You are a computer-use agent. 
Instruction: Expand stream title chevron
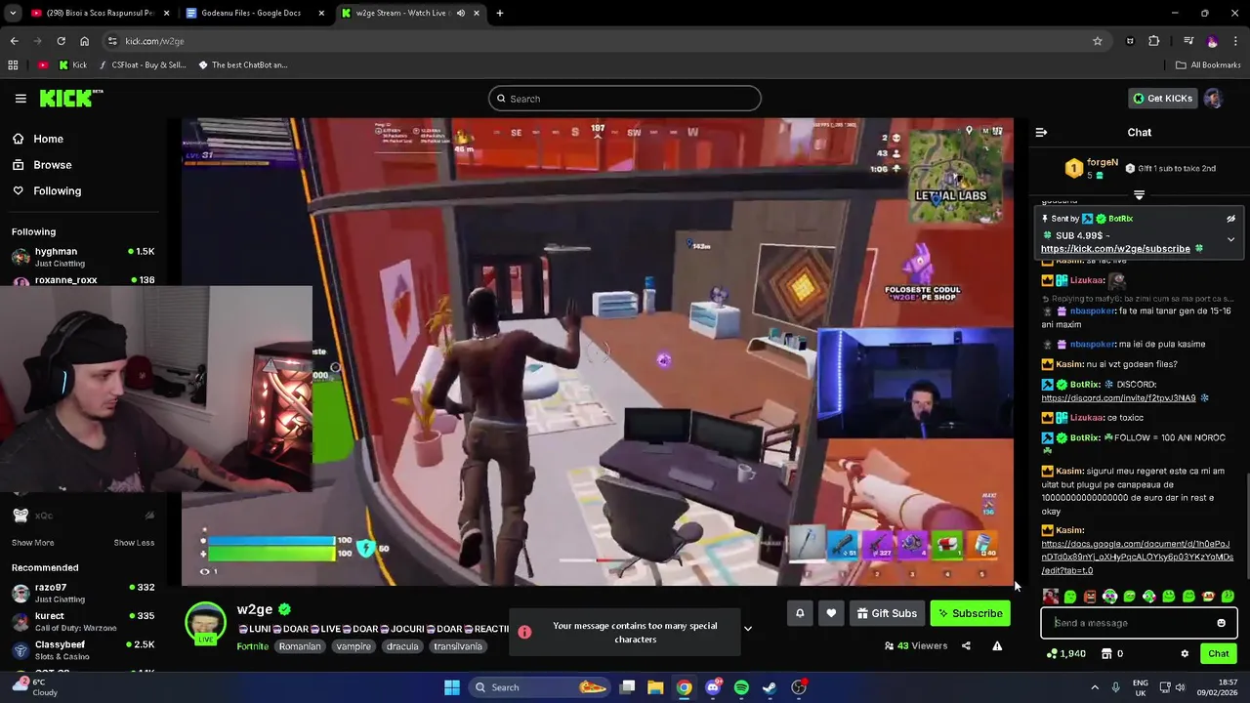[x=748, y=629]
